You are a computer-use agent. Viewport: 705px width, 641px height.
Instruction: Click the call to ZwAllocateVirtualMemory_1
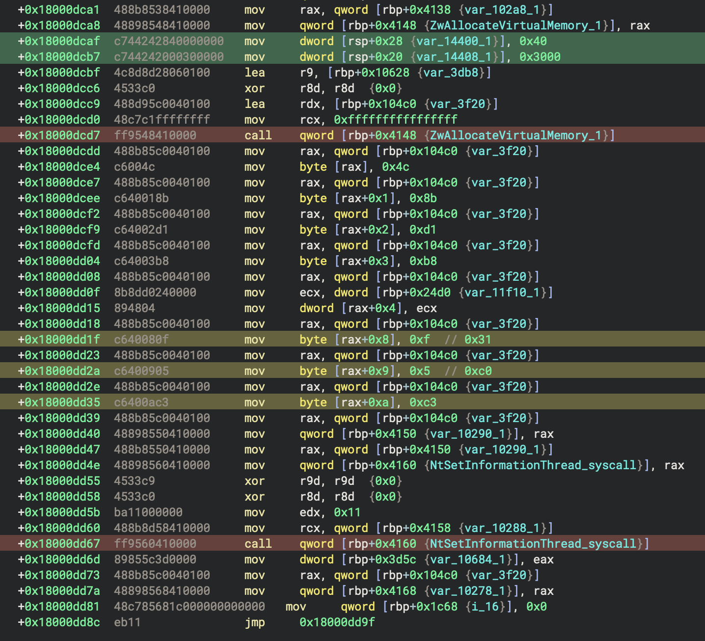pyautogui.click(x=352, y=135)
